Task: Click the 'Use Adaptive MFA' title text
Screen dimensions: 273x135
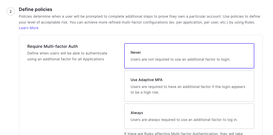Action: 146,80
